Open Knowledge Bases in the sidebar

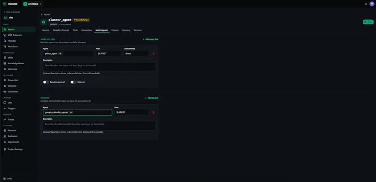(x=19, y=63)
